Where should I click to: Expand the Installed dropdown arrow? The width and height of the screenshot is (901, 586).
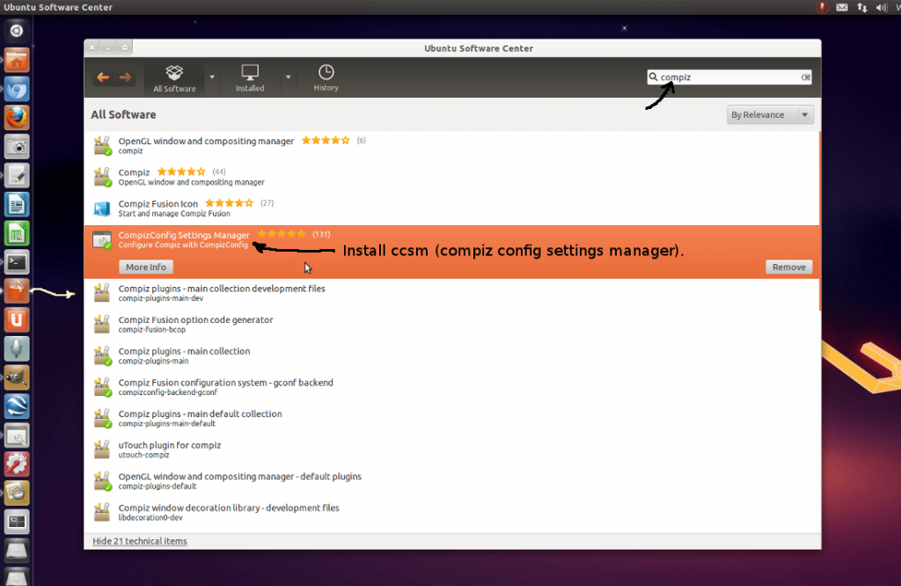288,77
